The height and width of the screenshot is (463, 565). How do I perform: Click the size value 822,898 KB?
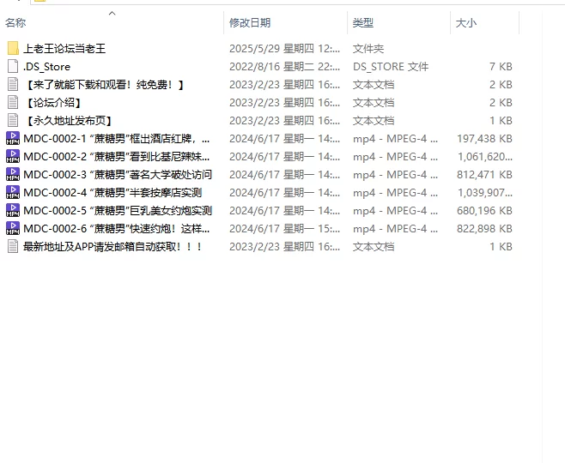click(x=484, y=228)
